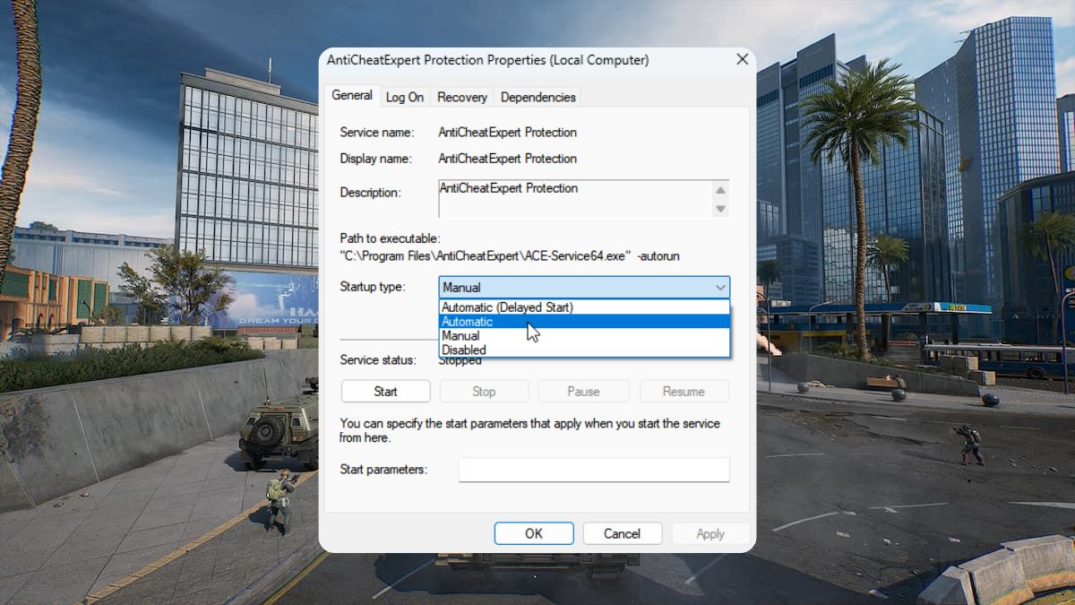1075x605 pixels.
Task: Apply the startup type change
Action: (710, 532)
